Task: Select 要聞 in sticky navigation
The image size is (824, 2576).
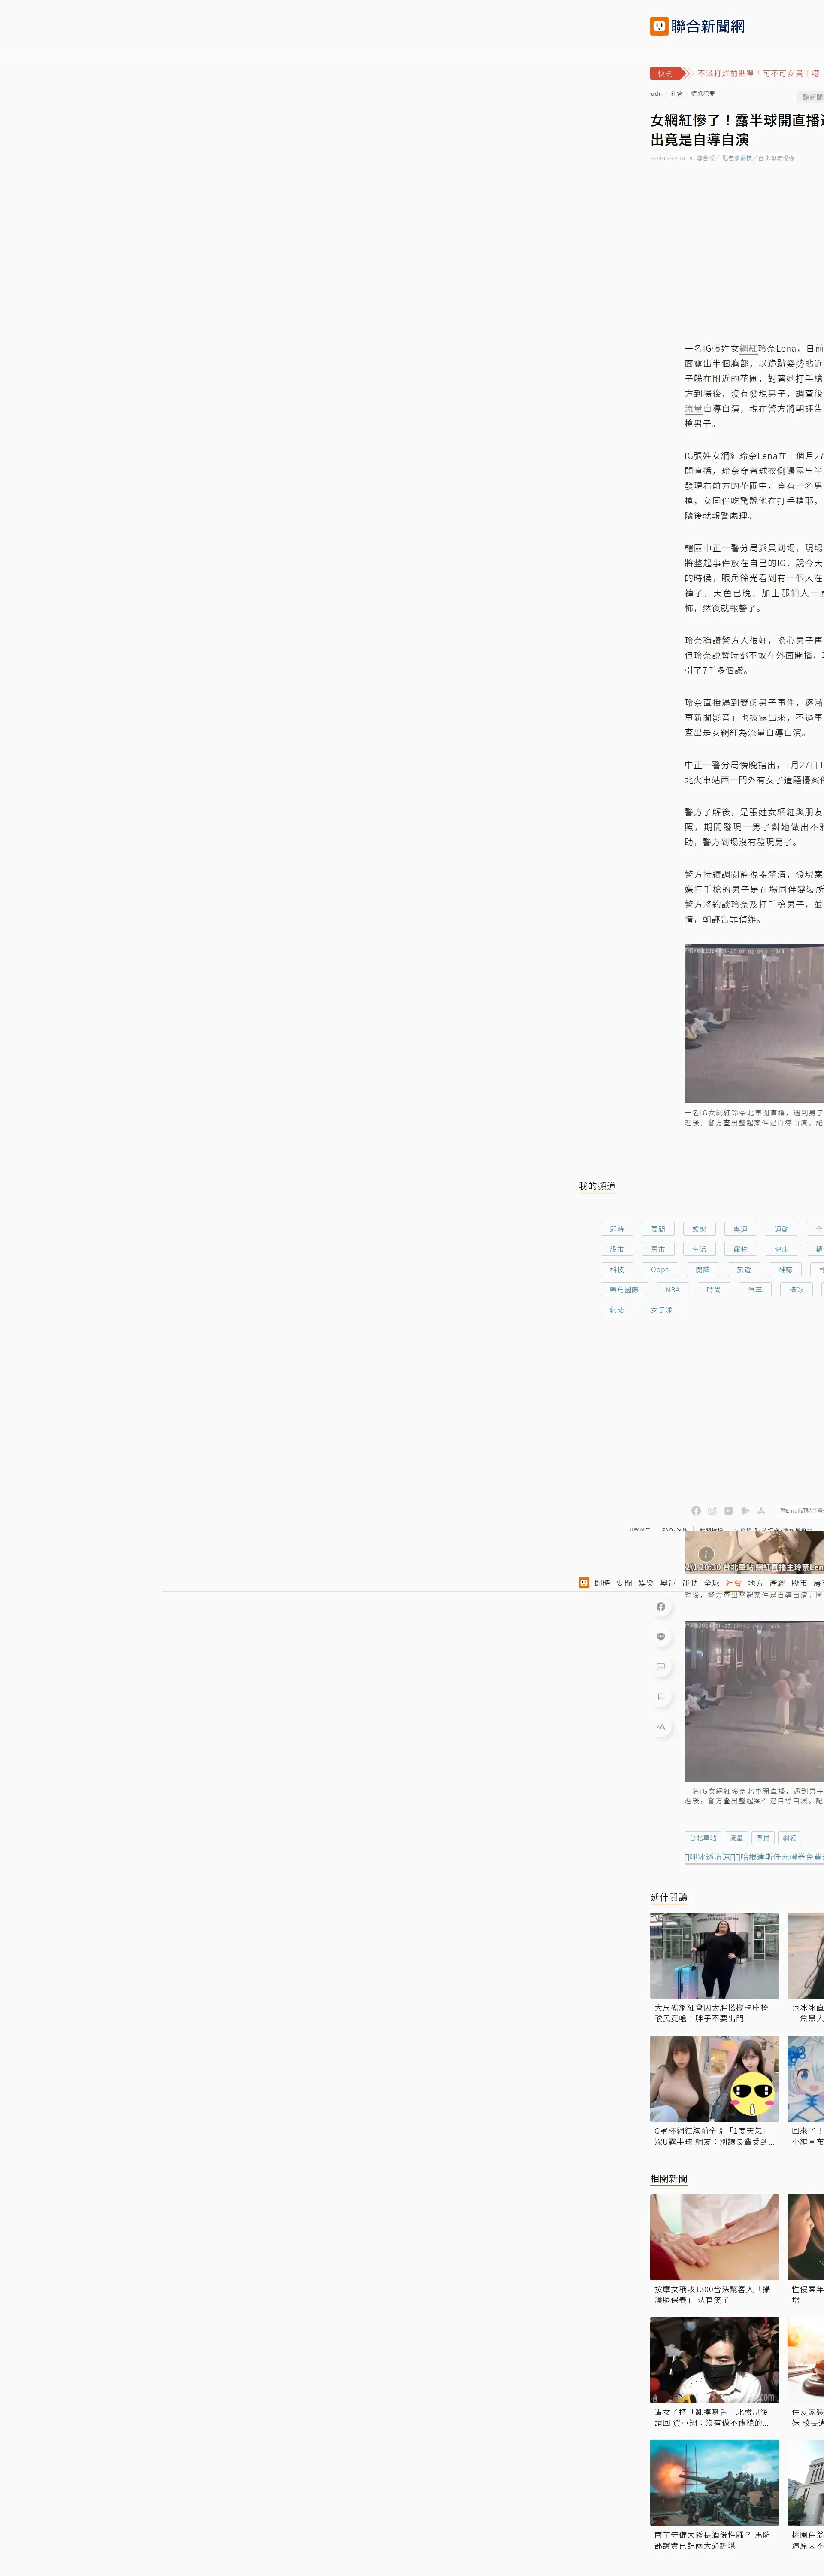Action: pyautogui.click(x=624, y=1583)
